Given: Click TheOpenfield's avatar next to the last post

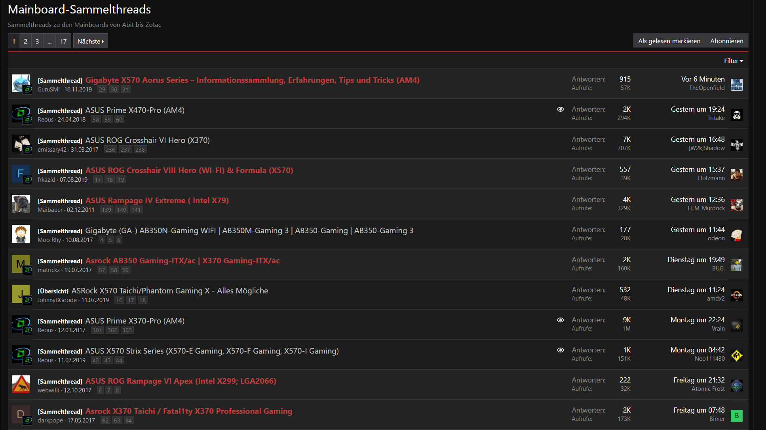Looking at the screenshot, I should pyautogui.click(x=736, y=84).
